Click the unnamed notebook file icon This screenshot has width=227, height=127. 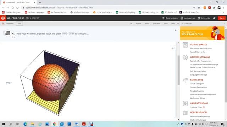[3, 24]
